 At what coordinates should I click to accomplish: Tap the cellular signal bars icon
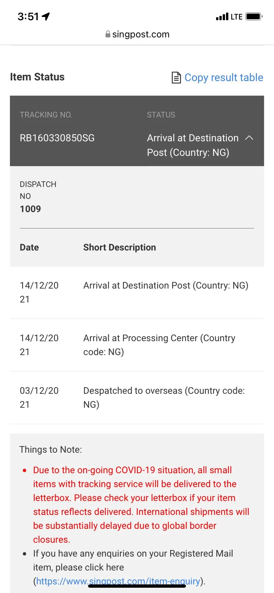click(222, 17)
